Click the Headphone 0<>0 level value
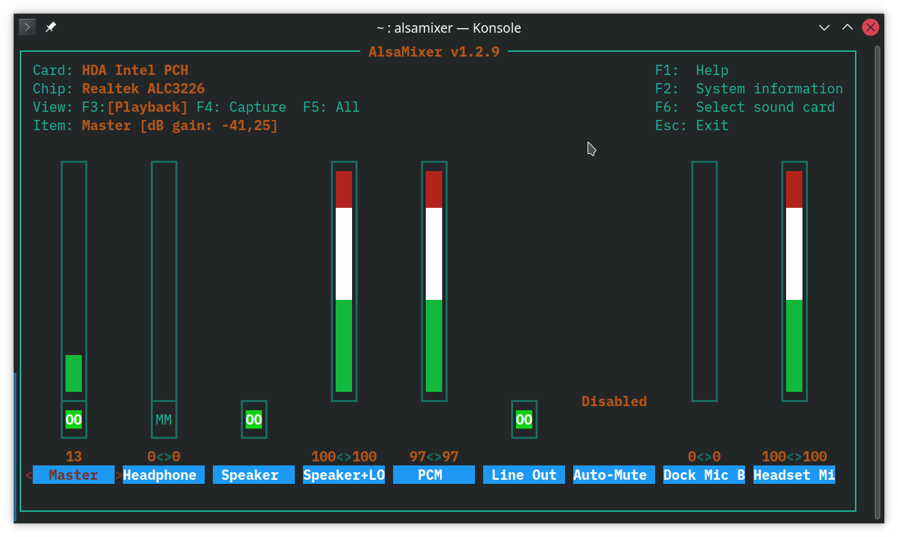The height and width of the screenshot is (537, 898). (x=164, y=457)
